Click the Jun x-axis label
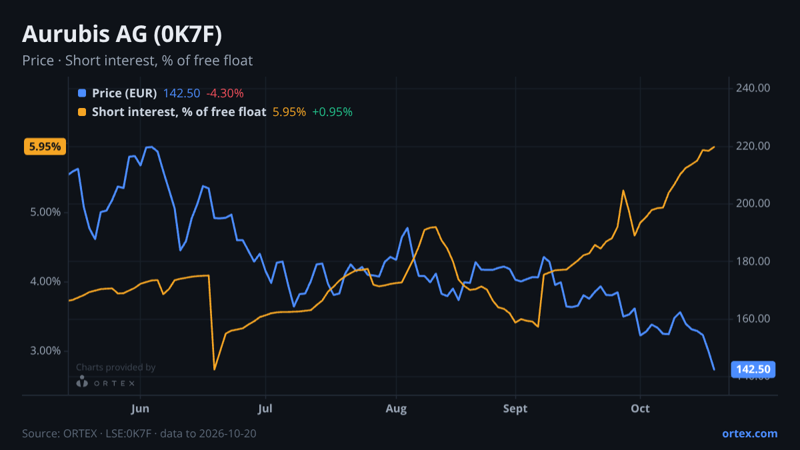The width and height of the screenshot is (800, 450). 140,408
